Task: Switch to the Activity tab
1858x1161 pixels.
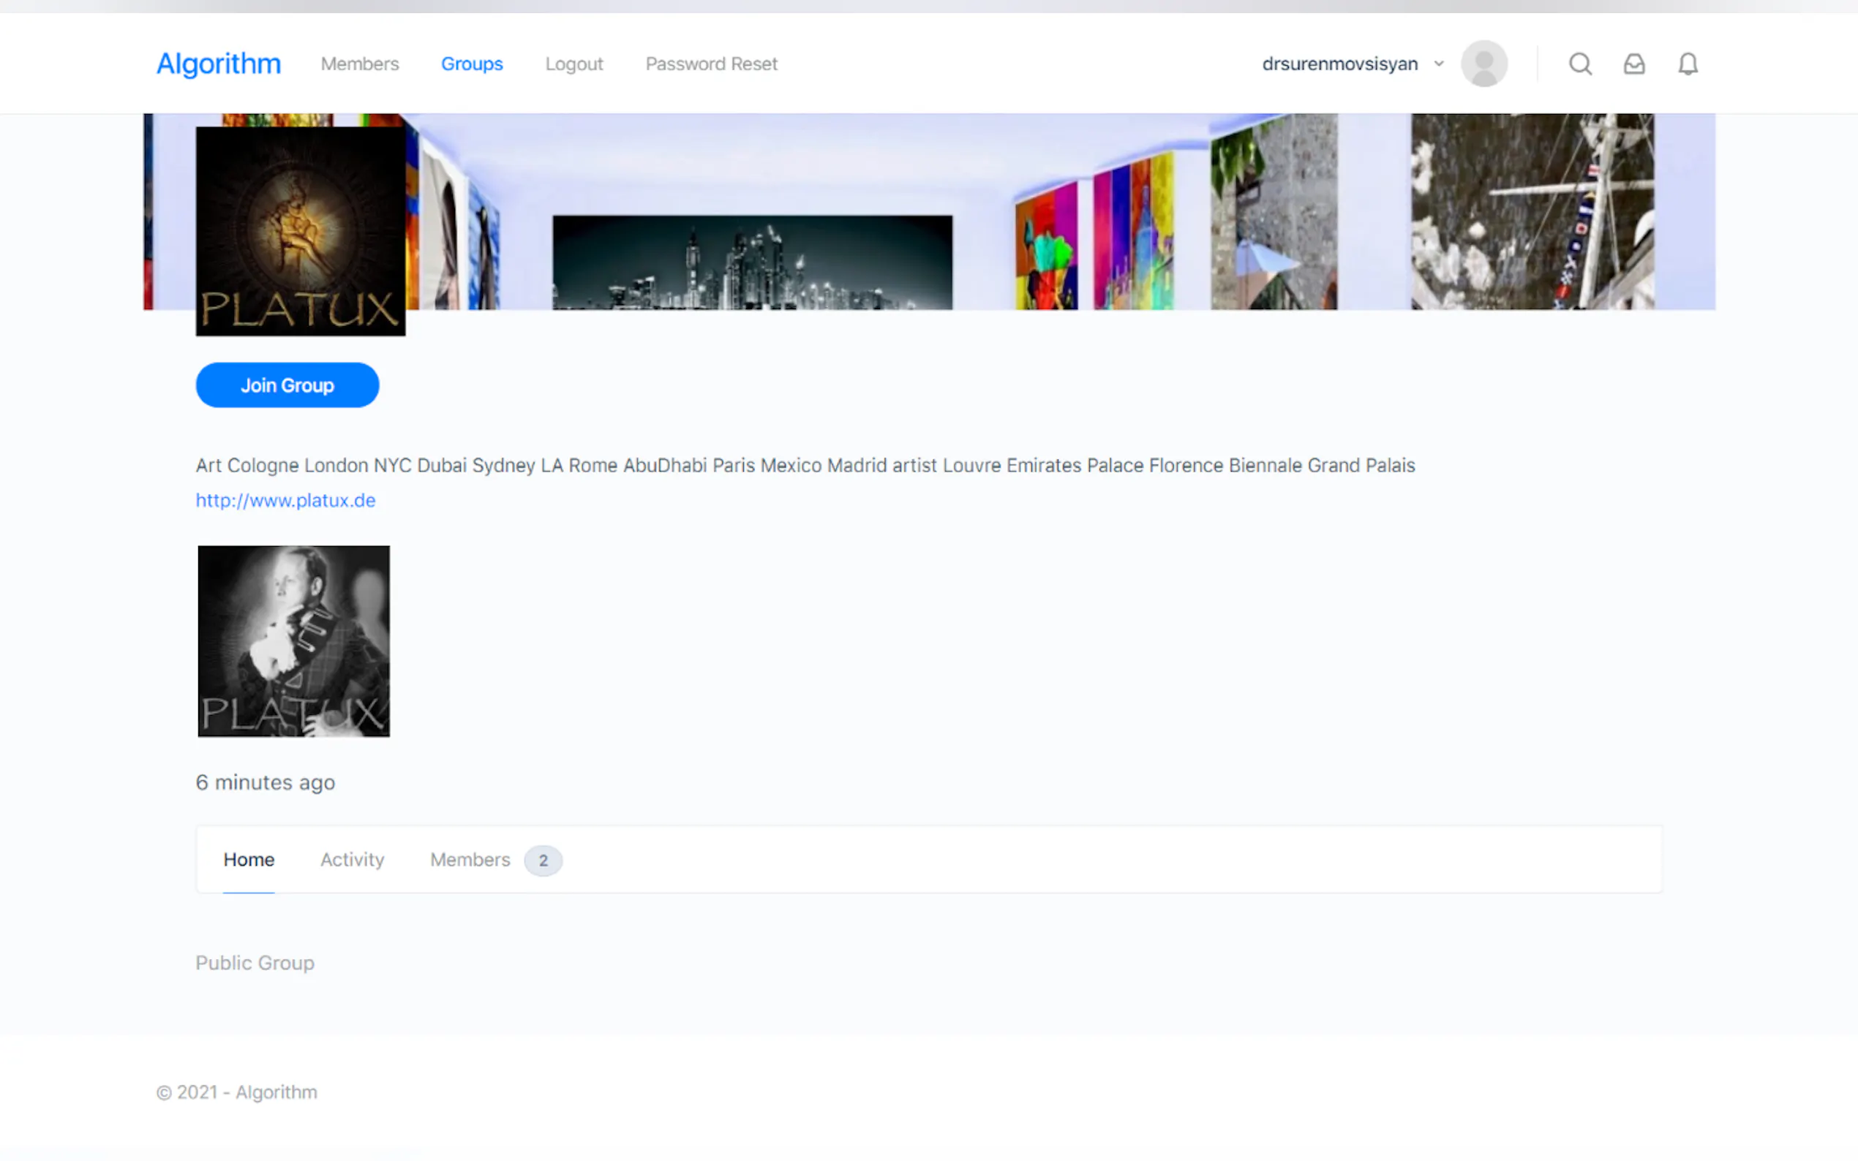Action: tap(352, 859)
